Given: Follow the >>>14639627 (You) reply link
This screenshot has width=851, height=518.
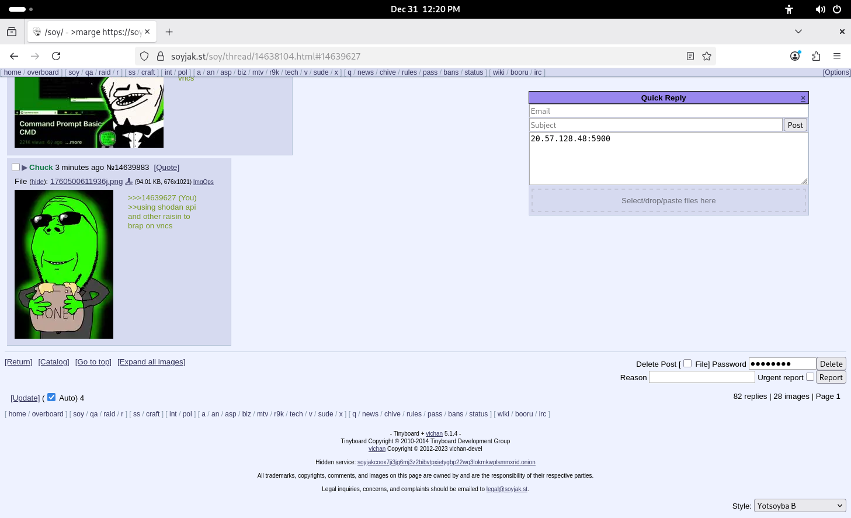Looking at the screenshot, I should pos(162,198).
